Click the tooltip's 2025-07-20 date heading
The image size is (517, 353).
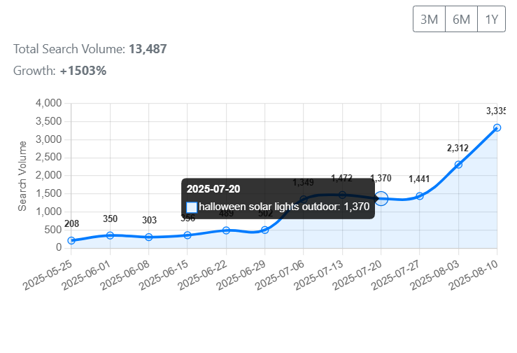(213, 189)
